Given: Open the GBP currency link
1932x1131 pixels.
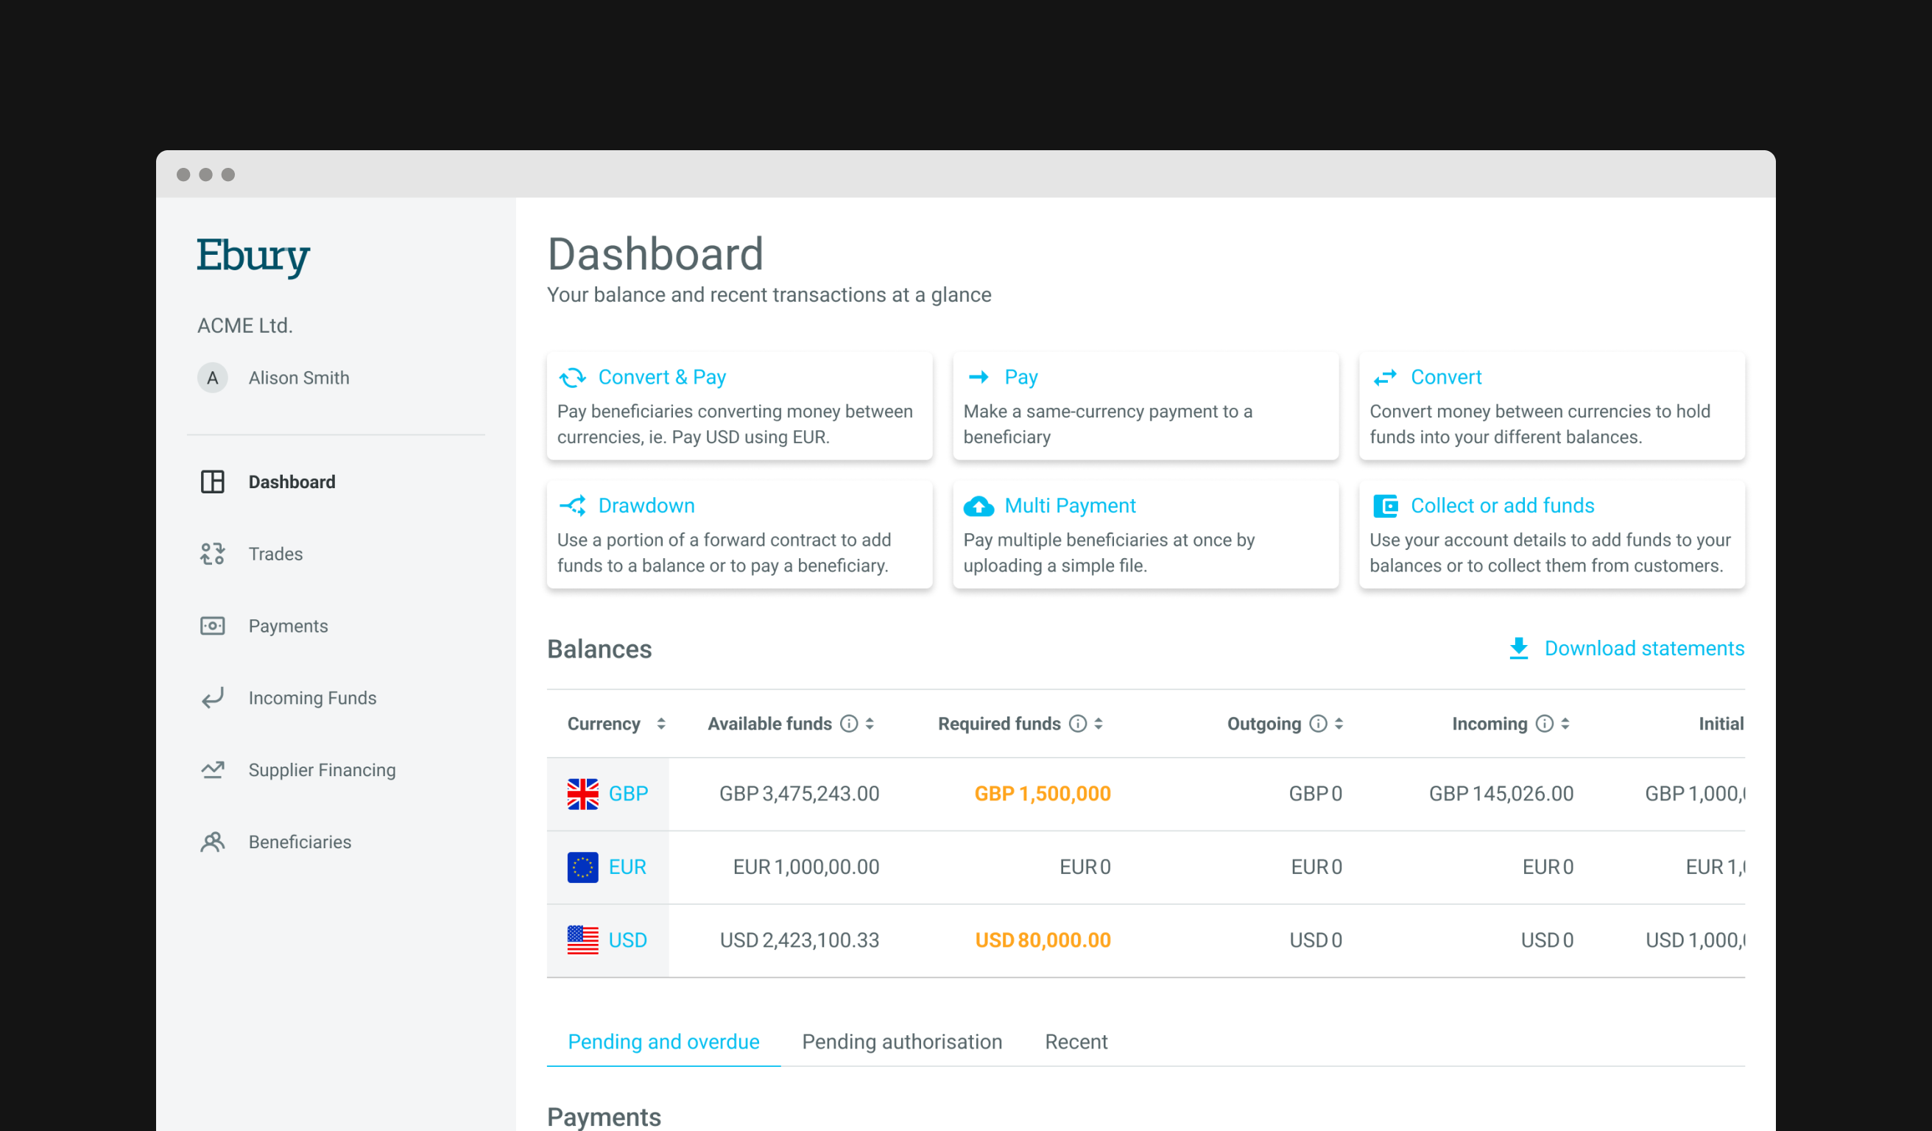Looking at the screenshot, I should [628, 794].
